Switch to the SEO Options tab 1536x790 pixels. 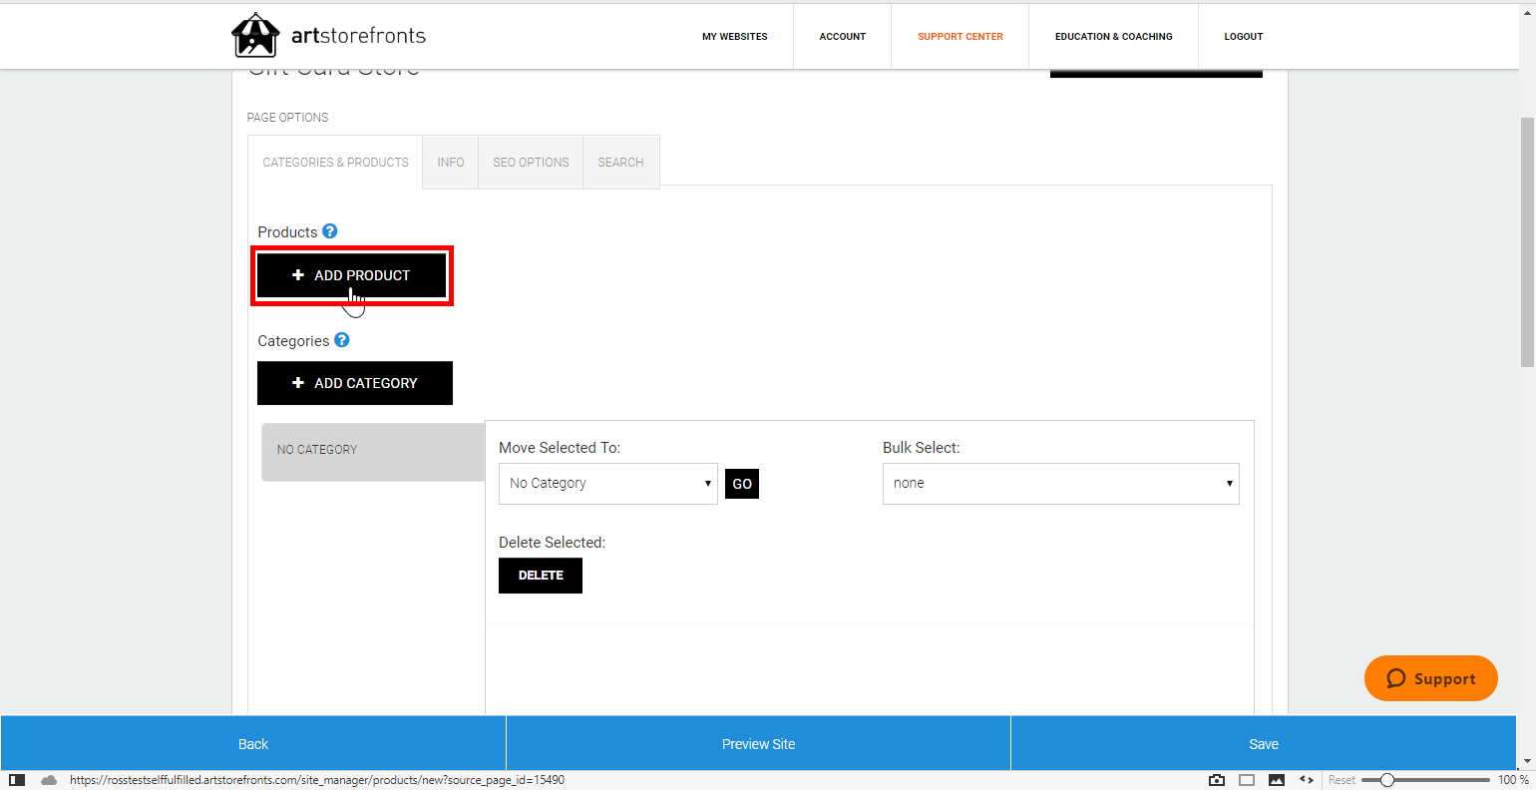(531, 163)
